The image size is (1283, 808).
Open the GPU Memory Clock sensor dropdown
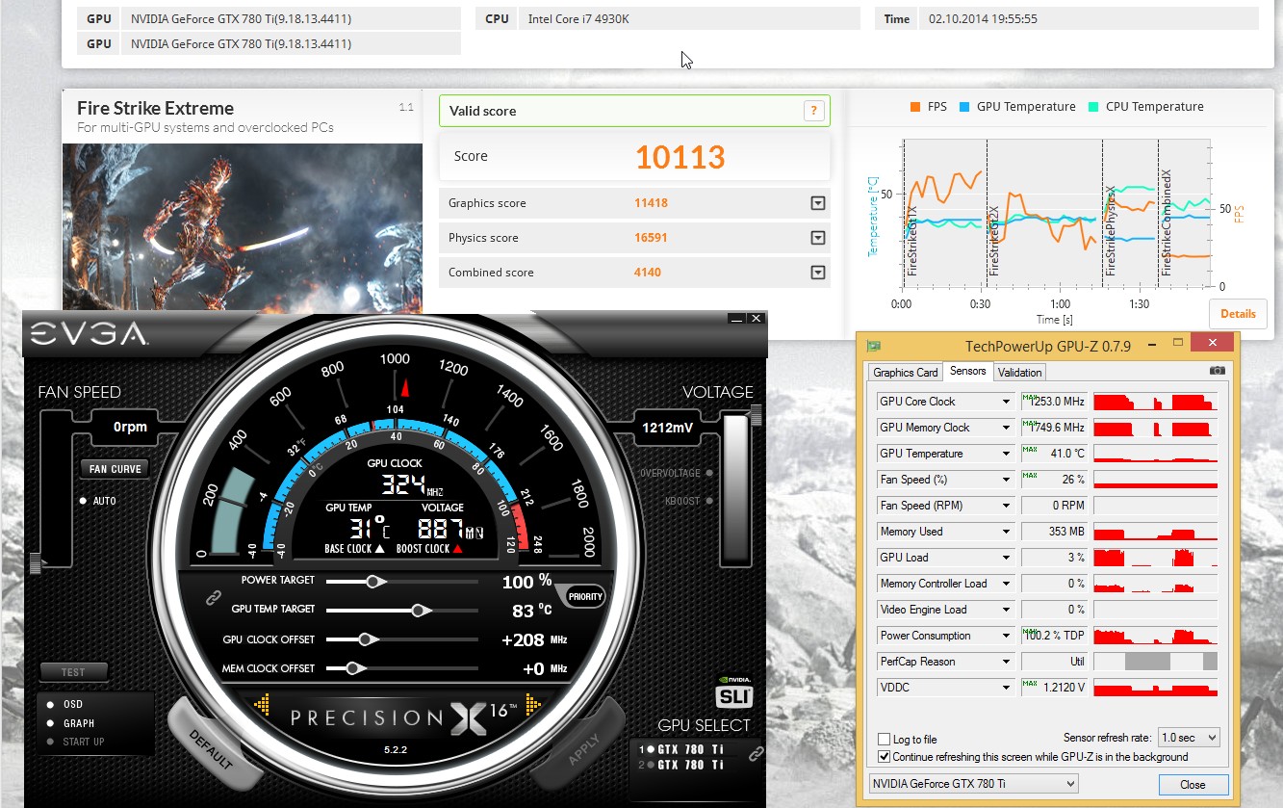pyautogui.click(x=1007, y=428)
